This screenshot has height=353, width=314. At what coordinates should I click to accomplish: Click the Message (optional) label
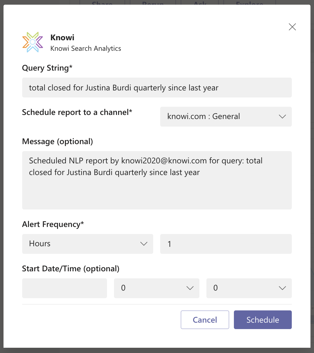click(x=57, y=141)
